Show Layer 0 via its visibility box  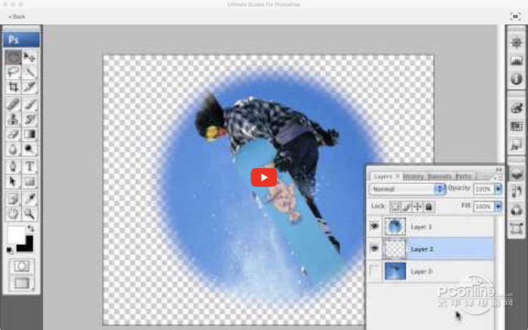[375, 270]
